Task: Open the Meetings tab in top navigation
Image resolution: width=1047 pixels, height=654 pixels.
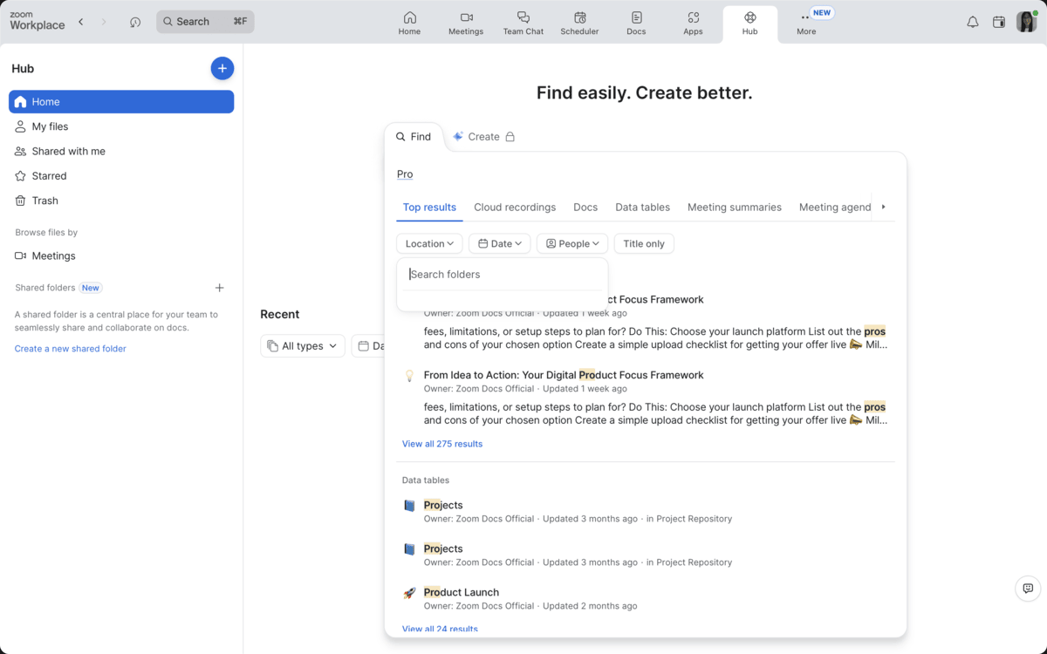Action: pyautogui.click(x=466, y=24)
